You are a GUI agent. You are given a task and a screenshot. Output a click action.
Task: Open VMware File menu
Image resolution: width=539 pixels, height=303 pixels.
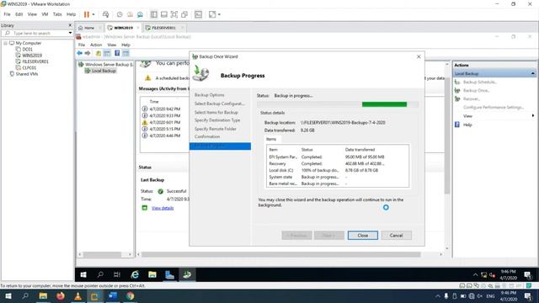click(7, 14)
